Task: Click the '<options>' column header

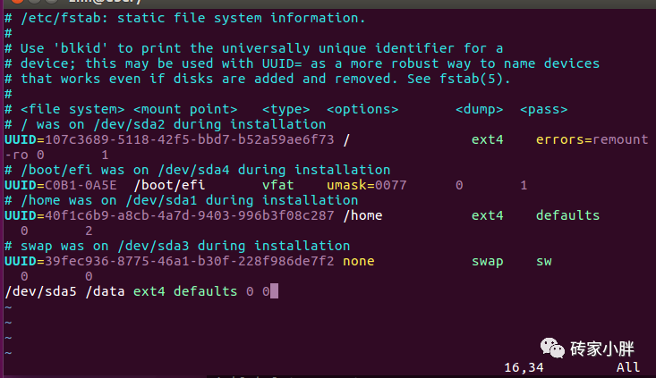Action: point(362,109)
